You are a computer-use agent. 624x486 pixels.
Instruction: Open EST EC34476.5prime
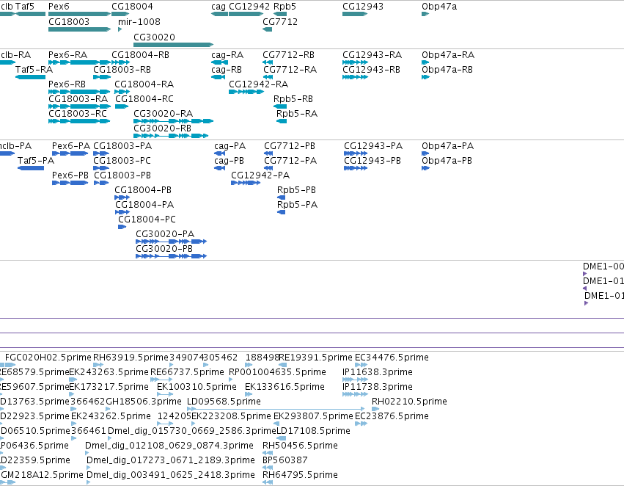392,358
